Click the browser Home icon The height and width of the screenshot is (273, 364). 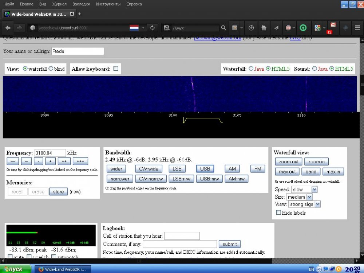pyautogui.click(x=264, y=28)
